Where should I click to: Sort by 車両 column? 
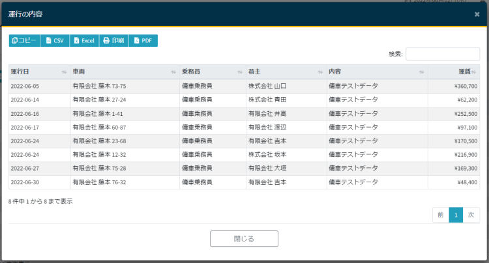click(x=124, y=72)
